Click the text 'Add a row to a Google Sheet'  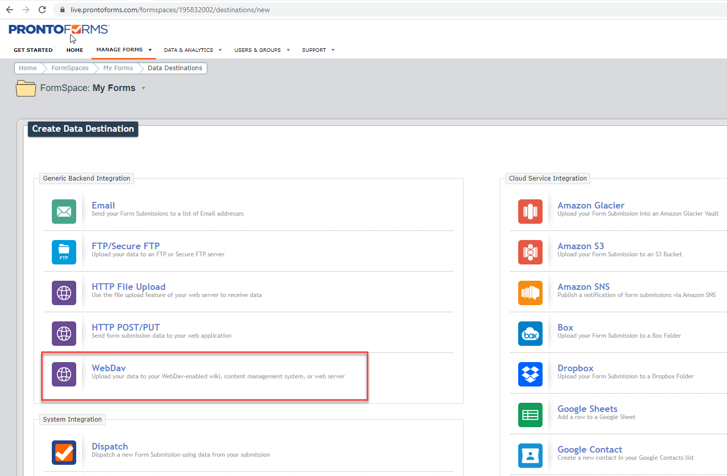596,417
